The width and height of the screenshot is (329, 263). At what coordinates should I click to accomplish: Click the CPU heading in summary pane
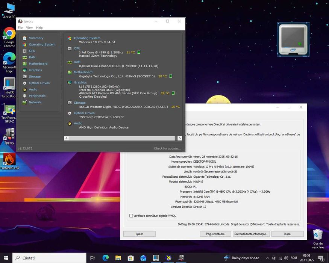click(77, 48)
